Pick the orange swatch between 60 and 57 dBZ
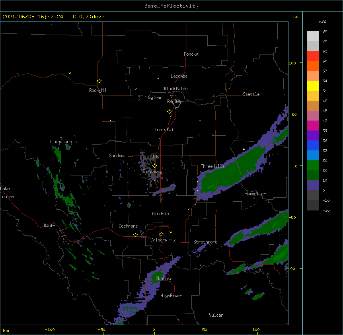343x335 pixels. tap(313, 66)
